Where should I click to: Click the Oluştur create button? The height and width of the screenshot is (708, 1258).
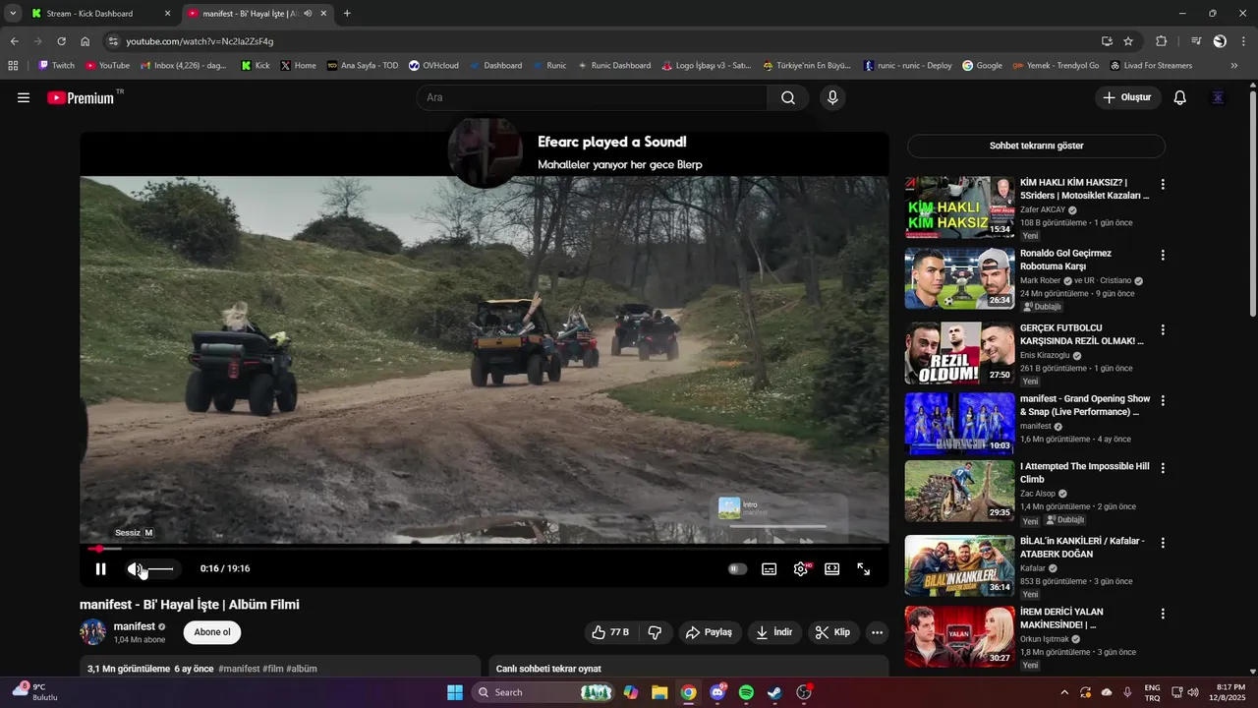pos(1127,97)
